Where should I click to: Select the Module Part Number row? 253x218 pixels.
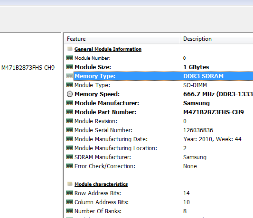[159, 112]
